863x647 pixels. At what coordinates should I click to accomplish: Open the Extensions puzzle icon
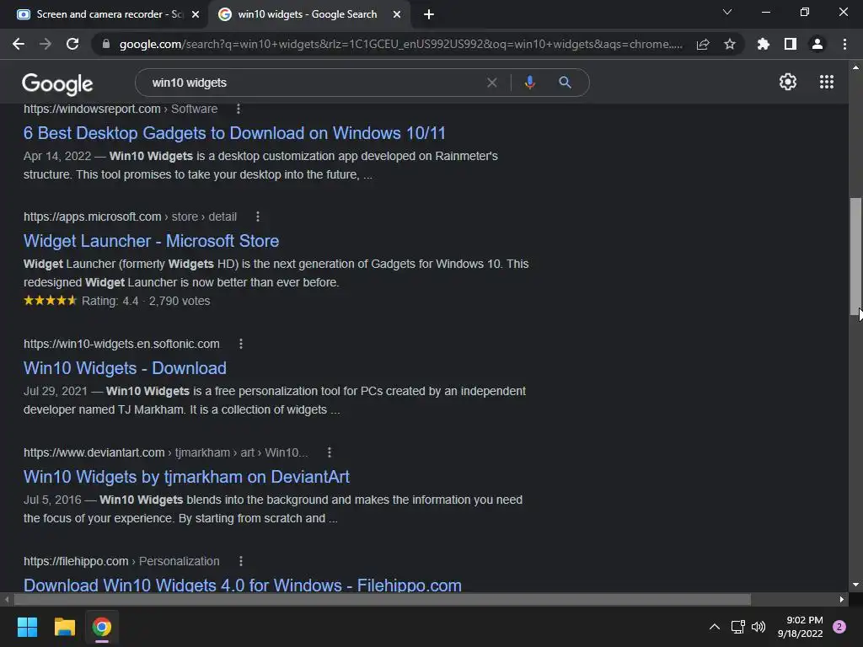(x=764, y=44)
